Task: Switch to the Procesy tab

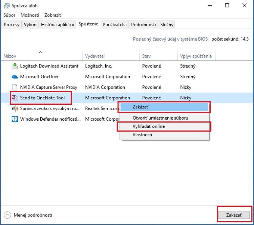Action: [12, 25]
